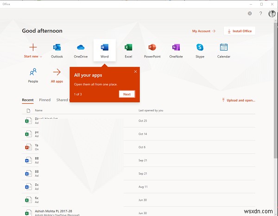The height and width of the screenshot is (216, 278).
Task: Click the help question mark icon
Action: pos(260,13)
